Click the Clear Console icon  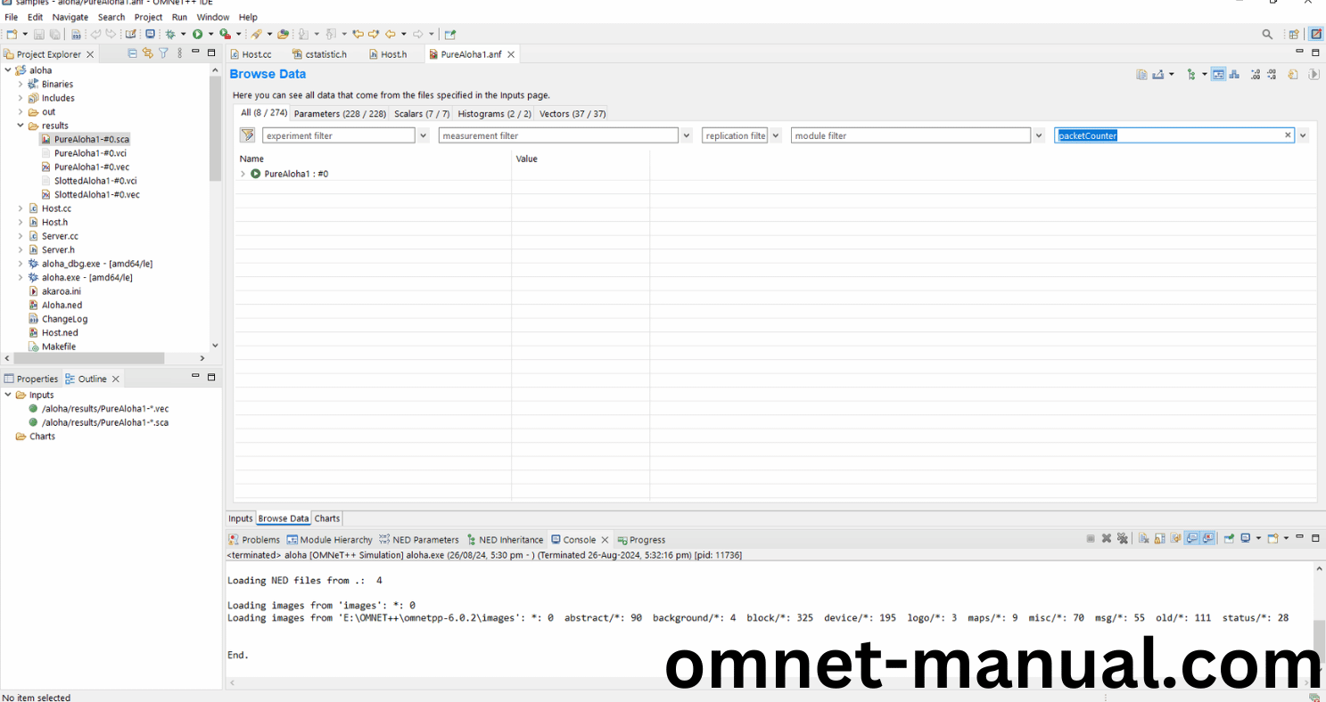click(x=1142, y=538)
